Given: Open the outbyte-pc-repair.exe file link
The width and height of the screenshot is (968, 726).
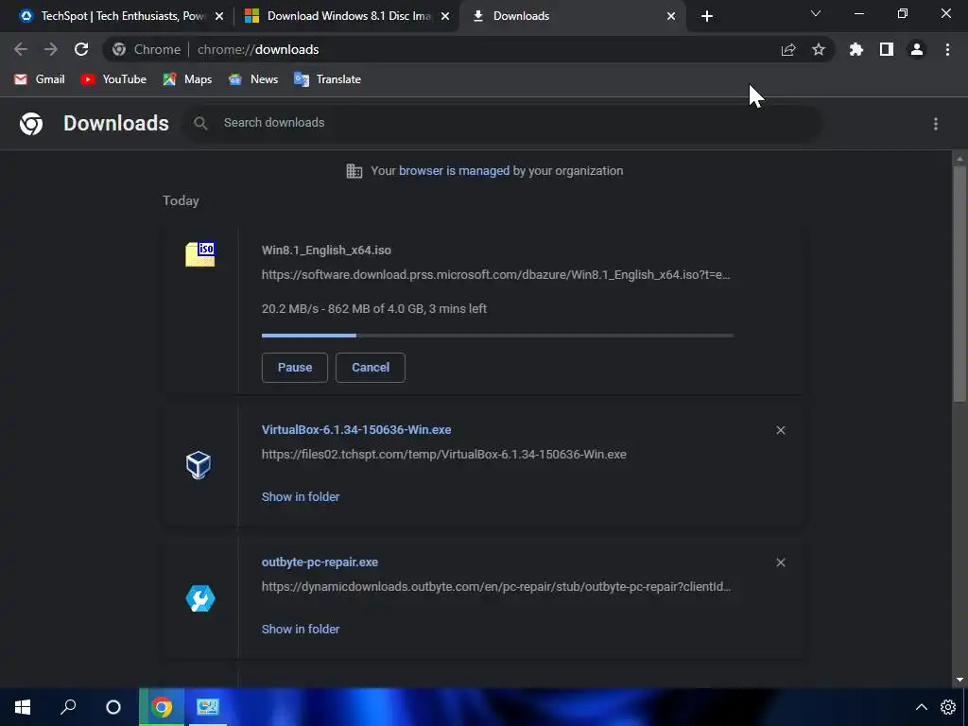Looking at the screenshot, I should (x=320, y=562).
